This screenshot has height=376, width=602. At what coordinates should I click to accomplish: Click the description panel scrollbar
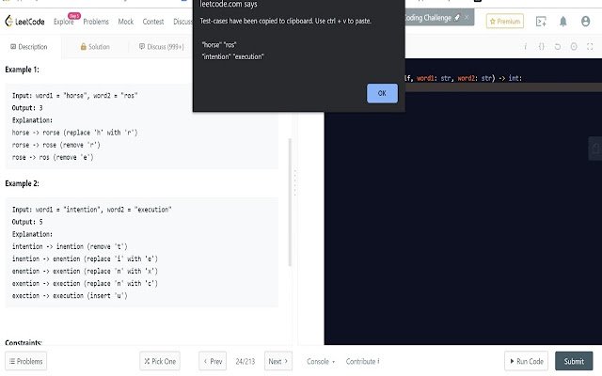290,202
